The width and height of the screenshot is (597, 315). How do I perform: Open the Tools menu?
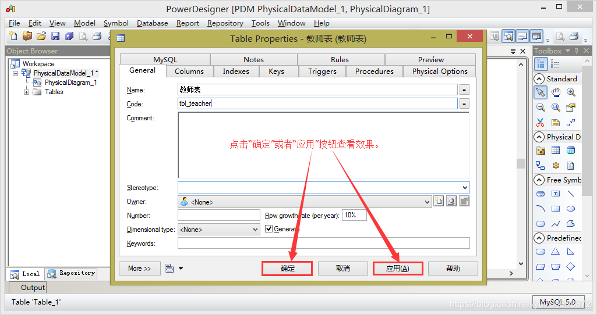point(260,23)
